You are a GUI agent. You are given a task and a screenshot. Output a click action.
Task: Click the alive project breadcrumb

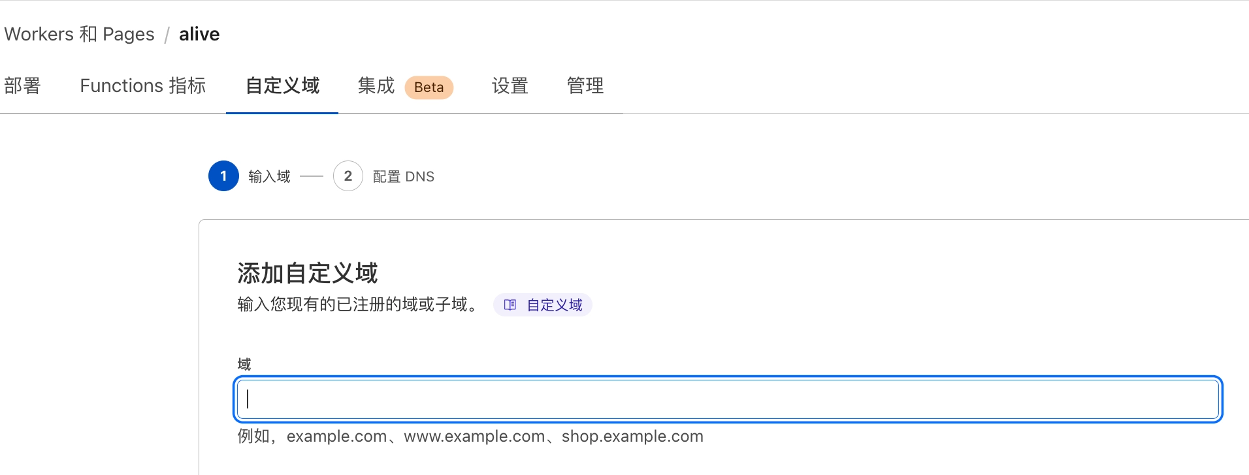tap(199, 34)
